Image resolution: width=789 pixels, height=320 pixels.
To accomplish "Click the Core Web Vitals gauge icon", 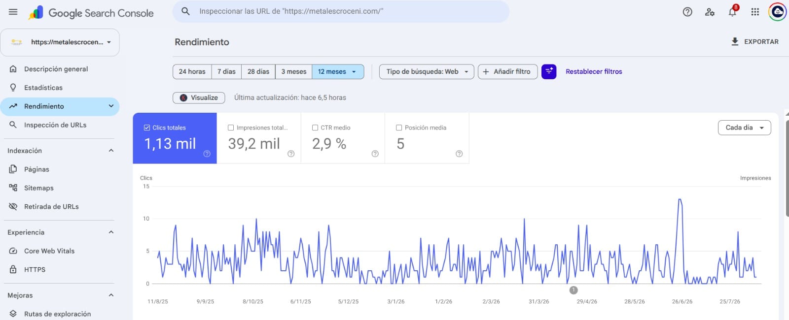I will coord(13,251).
